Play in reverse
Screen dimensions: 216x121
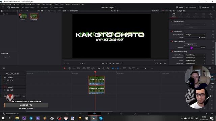pyautogui.click(x=107, y=64)
